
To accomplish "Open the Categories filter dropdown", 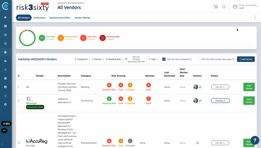I will tap(82, 59).
